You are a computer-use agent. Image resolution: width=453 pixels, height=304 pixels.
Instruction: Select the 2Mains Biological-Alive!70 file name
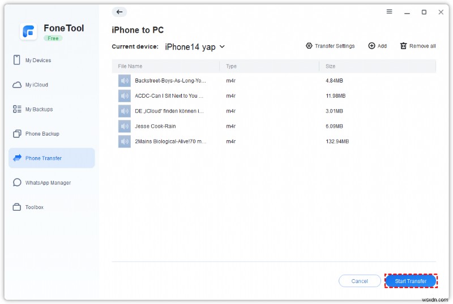(170, 141)
